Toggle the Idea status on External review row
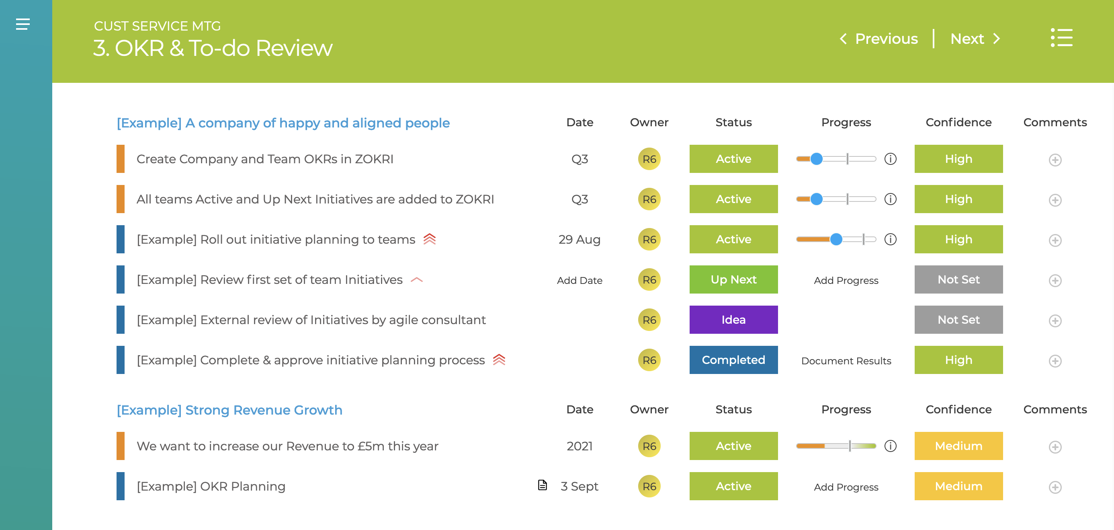Viewport: 1114px width, 530px height. pos(733,320)
